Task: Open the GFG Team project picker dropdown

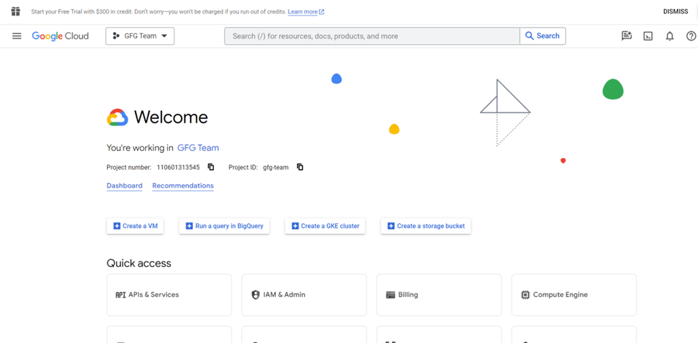Action: pos(140,36)
